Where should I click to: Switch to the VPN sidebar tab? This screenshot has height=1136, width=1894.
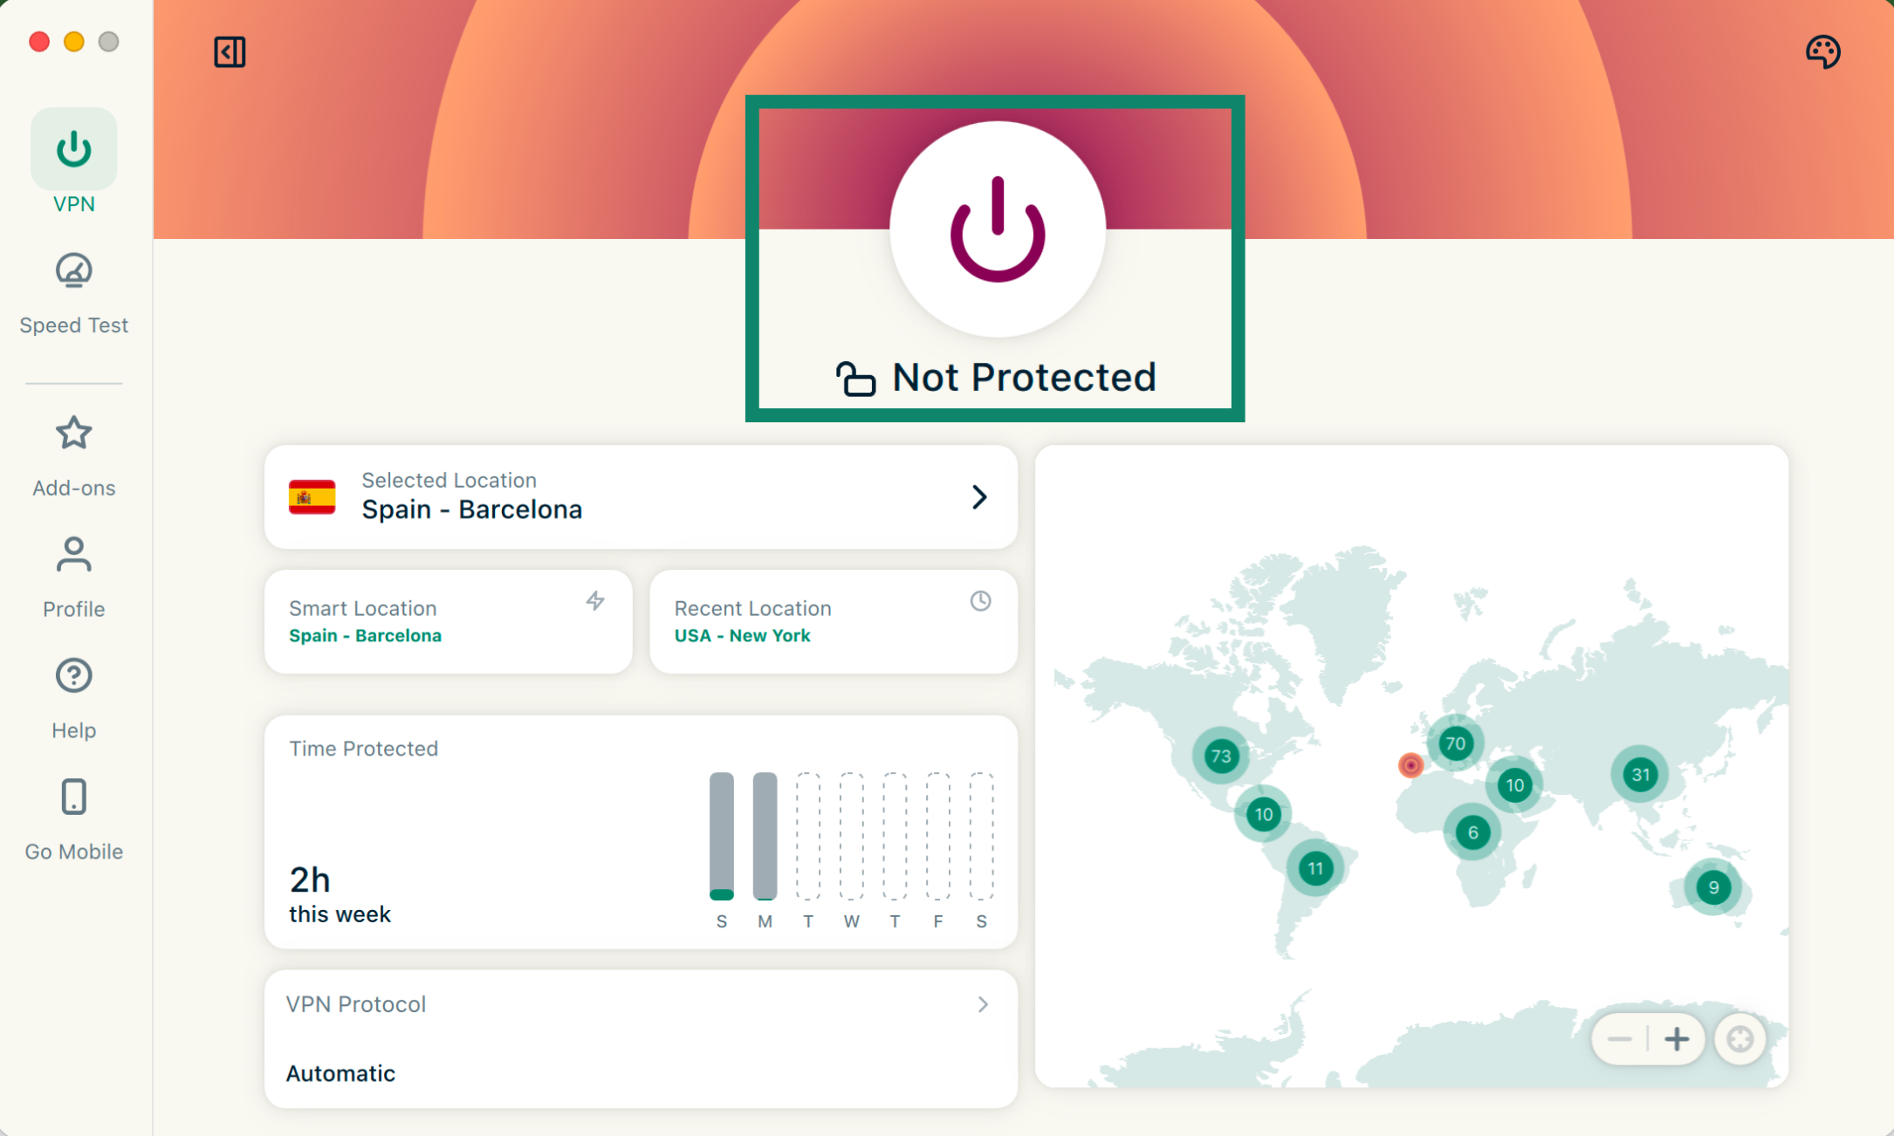coord(73,150)
